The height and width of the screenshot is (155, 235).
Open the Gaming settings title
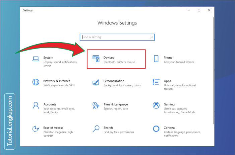(x=169, y=104)
